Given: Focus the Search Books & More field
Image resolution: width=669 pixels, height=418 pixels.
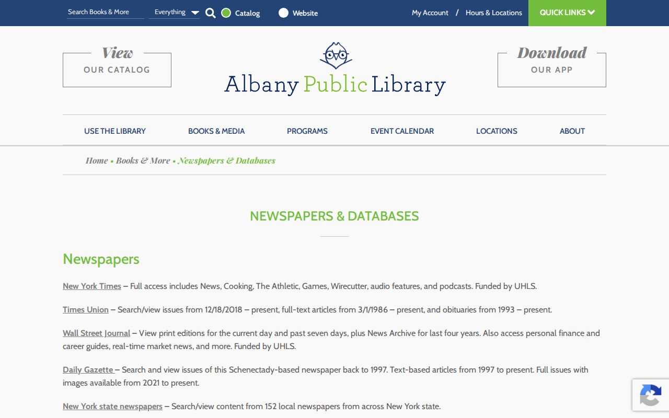Looking at the screenshot, I should 106,12.
